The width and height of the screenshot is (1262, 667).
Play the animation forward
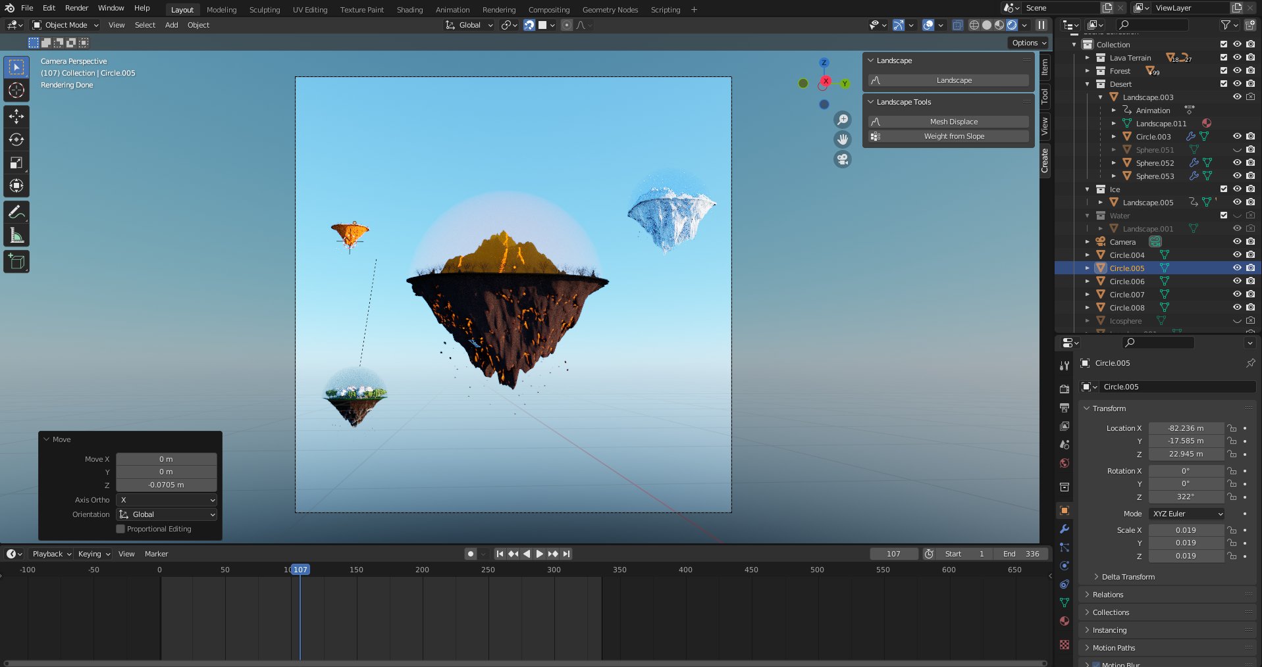(540, 554)
